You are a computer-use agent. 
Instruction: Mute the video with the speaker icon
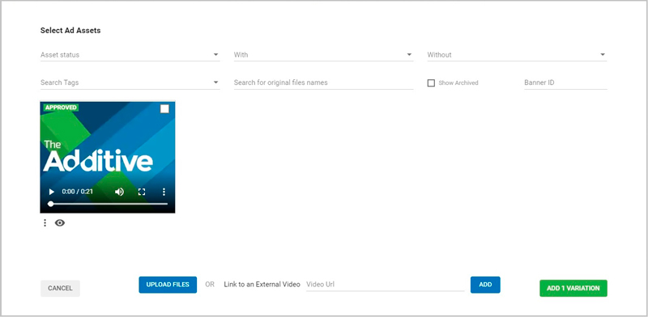[119, 192]
